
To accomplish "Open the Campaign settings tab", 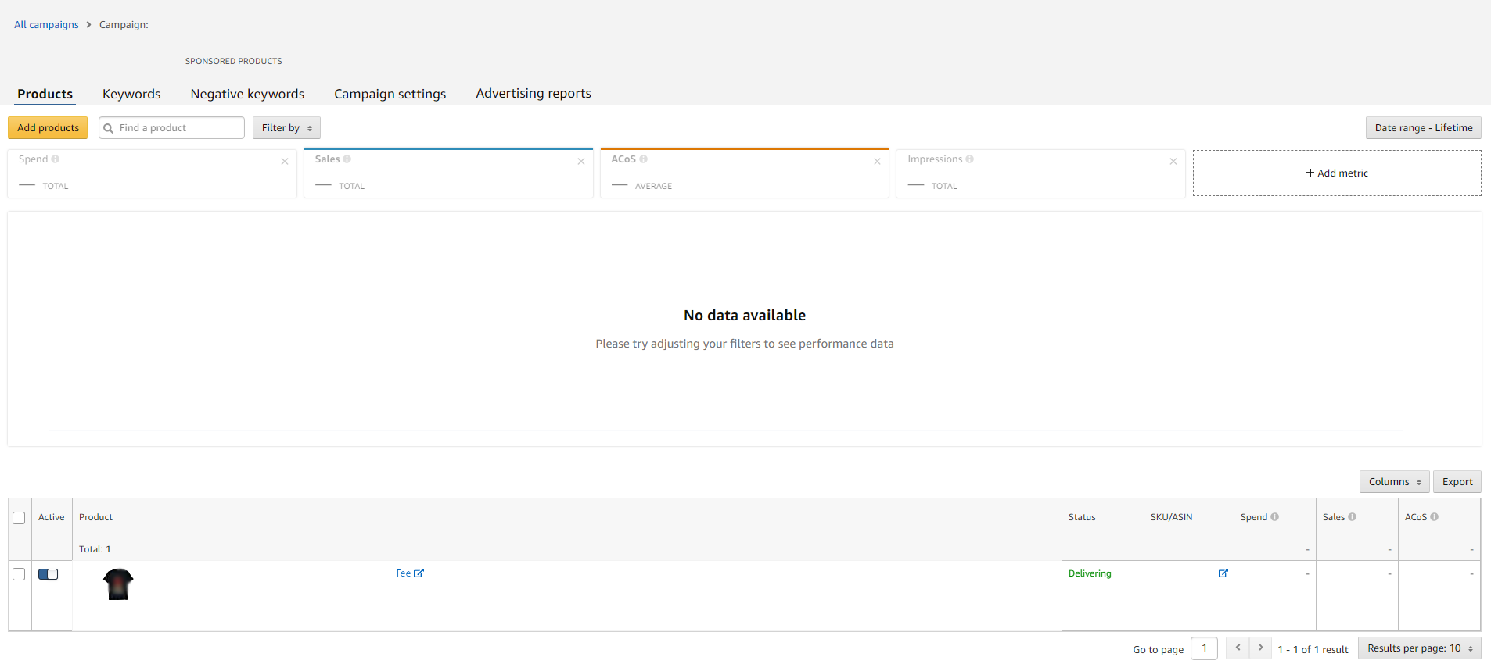I will (x=390, y=94).
